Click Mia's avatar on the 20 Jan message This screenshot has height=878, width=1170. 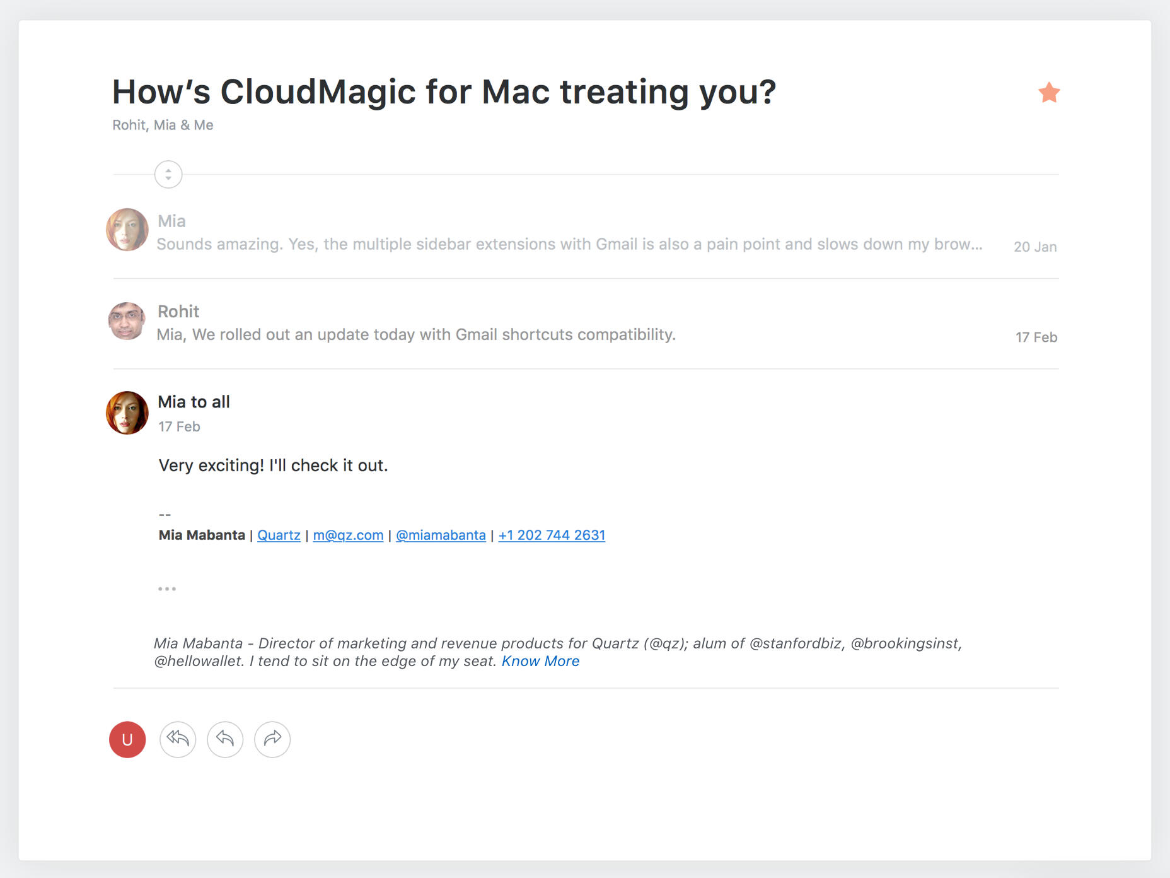[x=127, y=230]
